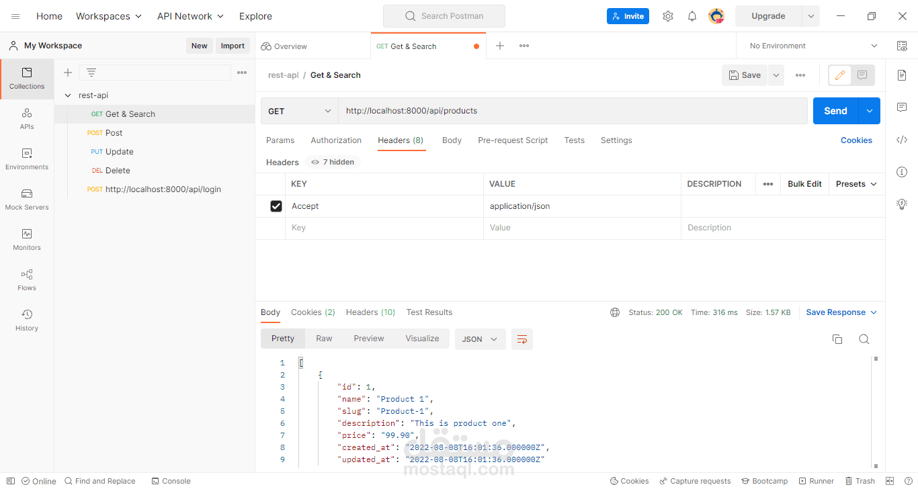Open the hamburger menu icon
This screenshot has width=918, height=489.
pos(15,16)
